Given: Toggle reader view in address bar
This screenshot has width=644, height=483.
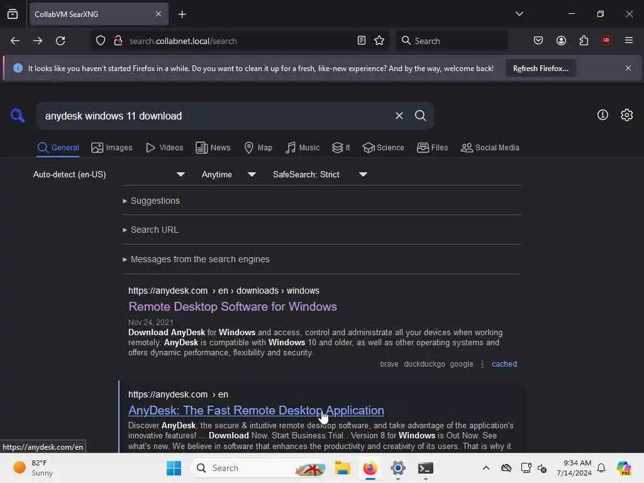Looking at the screenshot, I should tap(362, 41).
